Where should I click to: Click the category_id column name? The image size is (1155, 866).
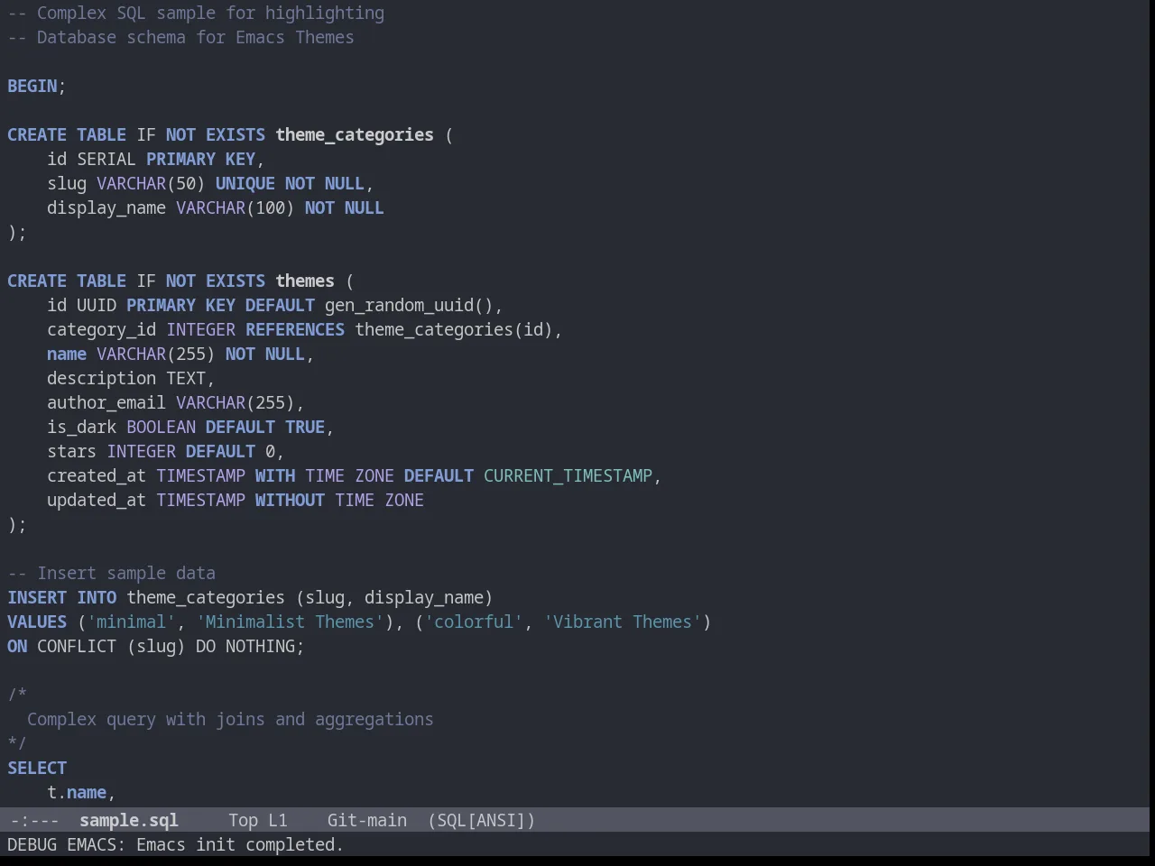pos(102,329)
